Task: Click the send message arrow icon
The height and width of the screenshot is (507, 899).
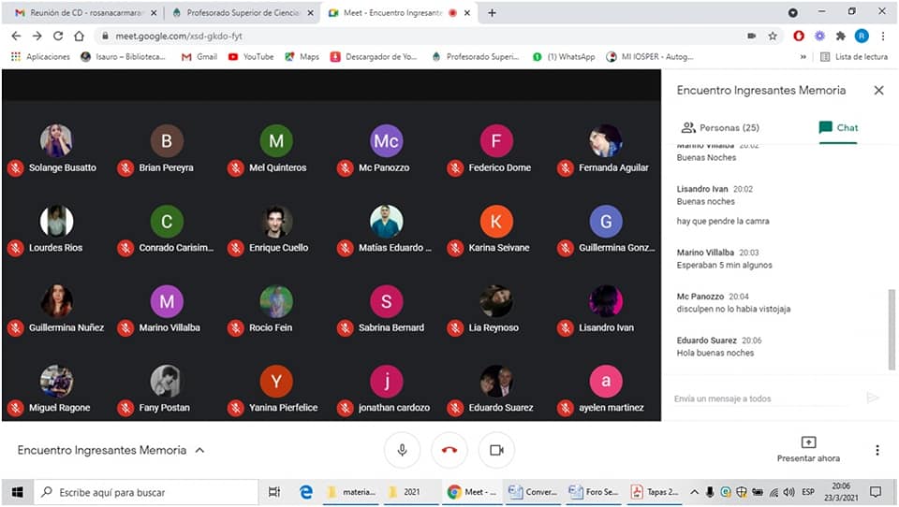Action: (x=872, y=398)
